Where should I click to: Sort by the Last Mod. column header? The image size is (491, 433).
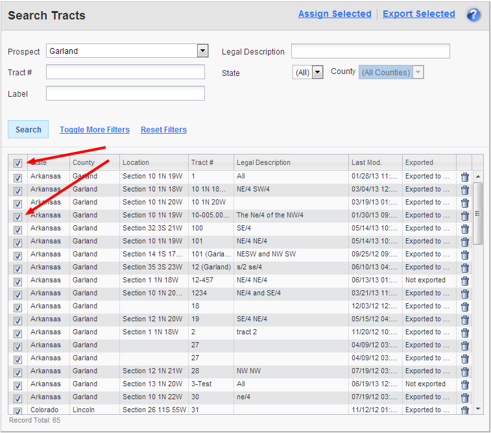(x=366, y=162)
